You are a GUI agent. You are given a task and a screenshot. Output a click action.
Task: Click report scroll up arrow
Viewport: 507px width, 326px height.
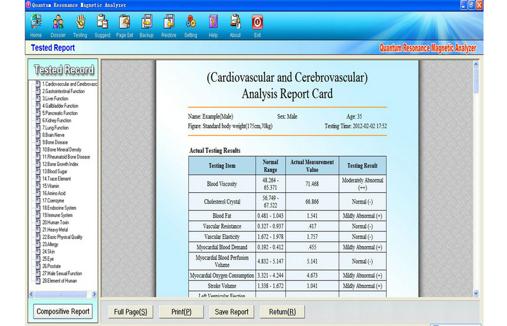(476, 65)
